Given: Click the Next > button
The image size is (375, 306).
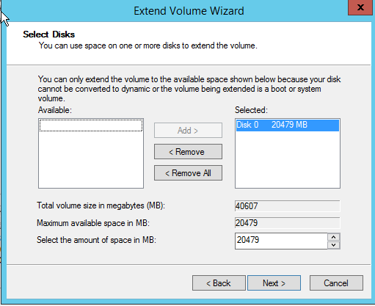Looking at the screenshot, I should [x=274, y=283].
